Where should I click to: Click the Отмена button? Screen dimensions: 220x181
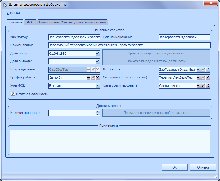point(203,167)
